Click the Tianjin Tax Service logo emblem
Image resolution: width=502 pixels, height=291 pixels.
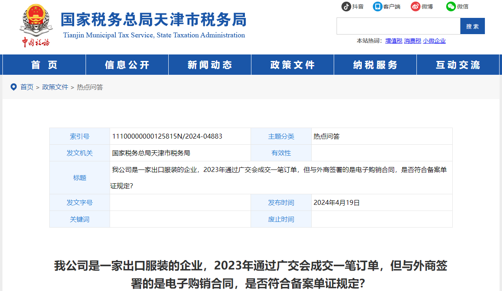point(37,22)
